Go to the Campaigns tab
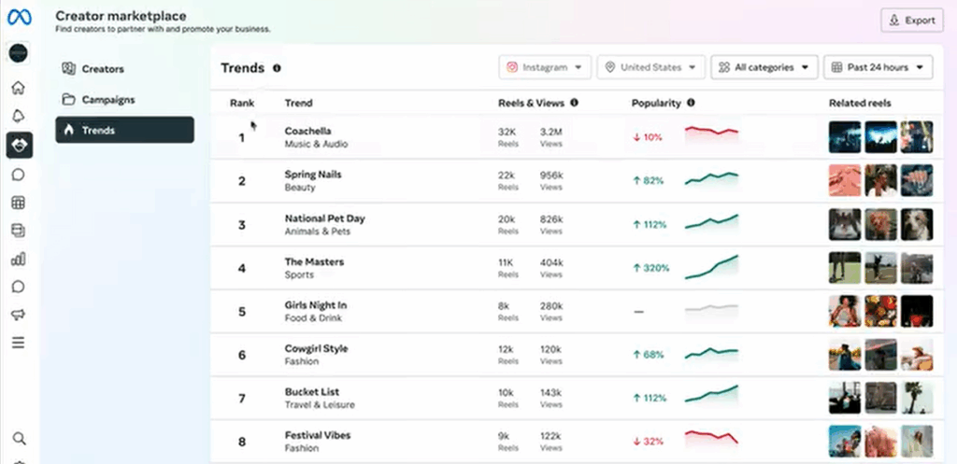The height and width of the screenshot is (464, 957). 107,100
